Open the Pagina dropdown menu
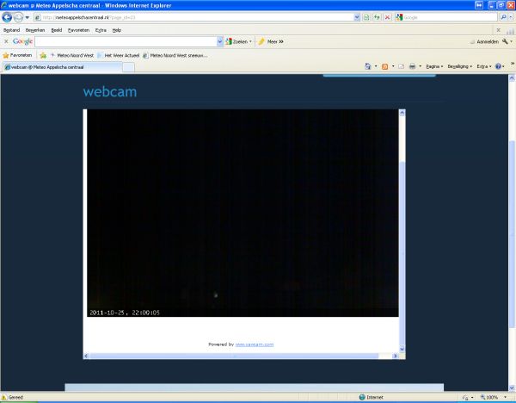The height and width of the screenshot is (403, 516). 435,66
